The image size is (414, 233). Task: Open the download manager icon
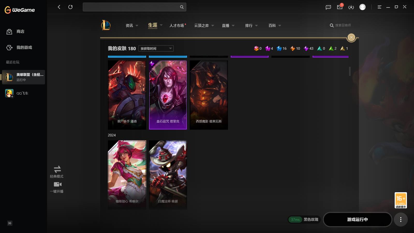click(351, 7)
